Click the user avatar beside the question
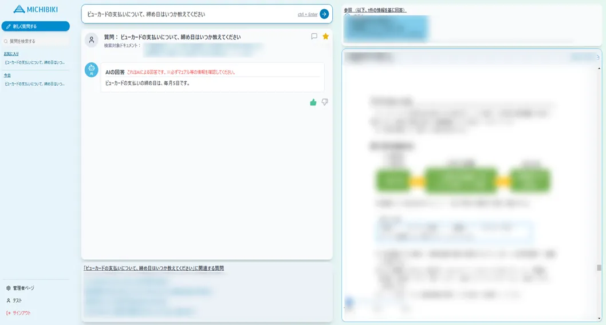 point(91,39)
